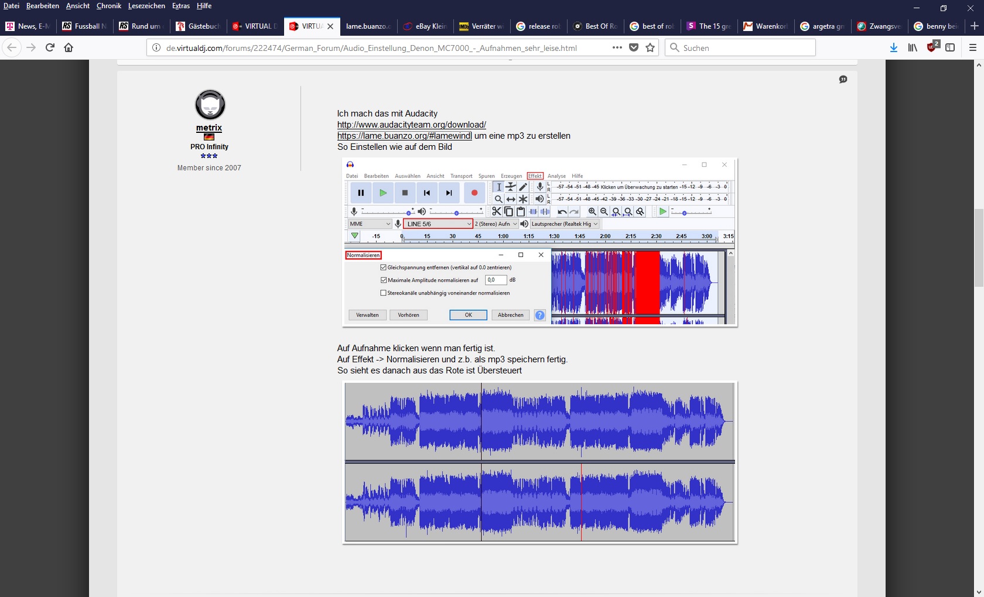Close the active VIRTUA tab
Viewport: 984px width, 597px height.
tap(330, 26)
